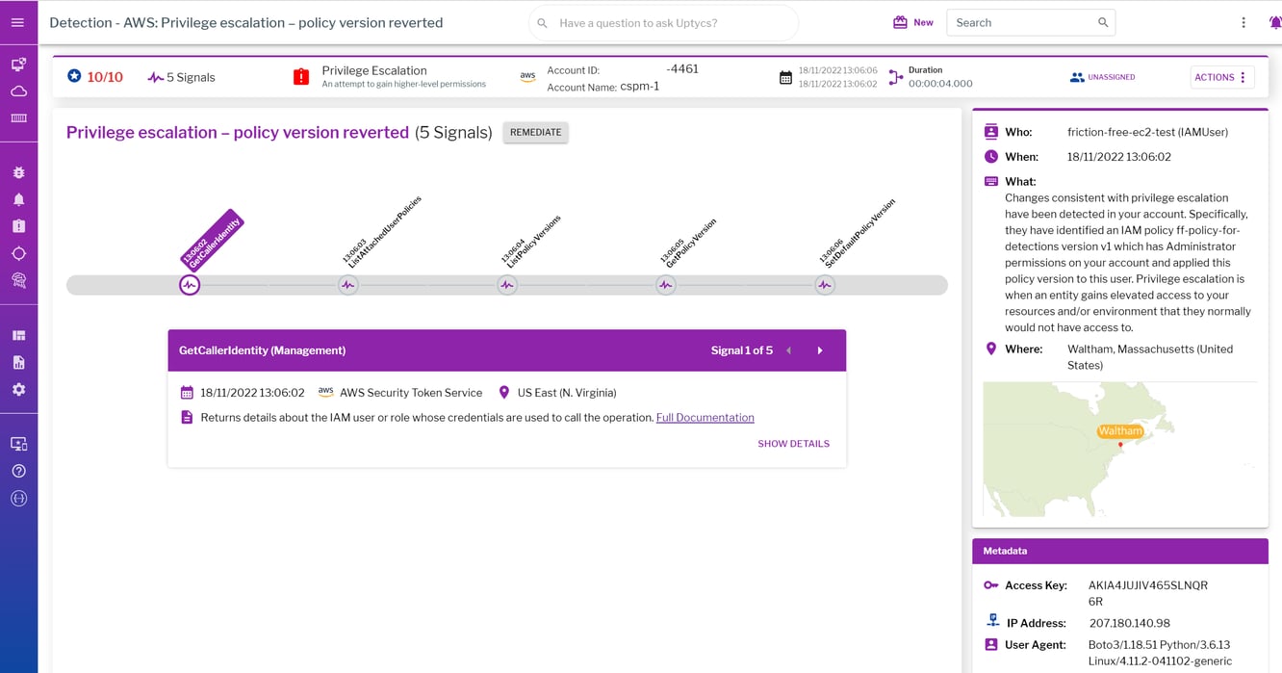Go to previous signal arrow
The image size is (1282, 673).
(x=788, y=350)
